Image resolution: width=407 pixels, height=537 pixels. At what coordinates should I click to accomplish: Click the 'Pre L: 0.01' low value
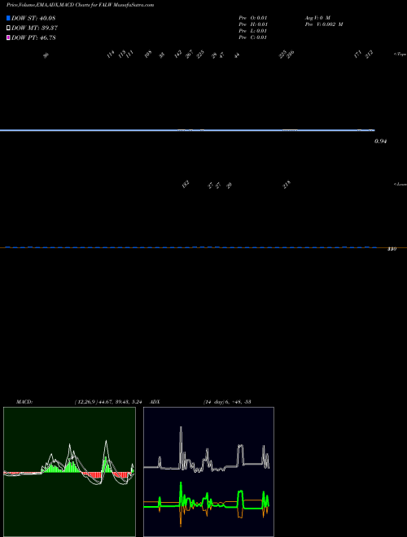pyautogui.click(x=253, y=31)
